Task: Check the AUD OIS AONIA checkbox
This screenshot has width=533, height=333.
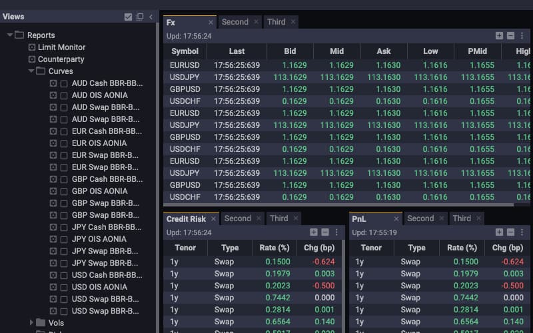Action: [x=64, y=95]
